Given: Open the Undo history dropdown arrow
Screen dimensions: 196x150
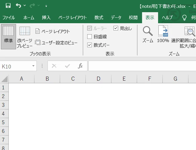Looking at the screenshot, I should tap(24, 6).
